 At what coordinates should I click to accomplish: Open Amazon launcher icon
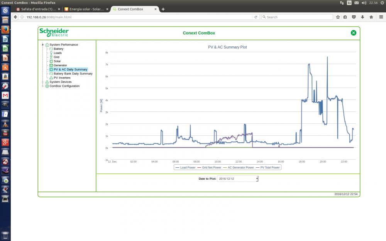click(x=5, y=76)
